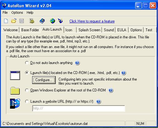Select Launch file(s) located on the CD-ROM
Image resolution: width=158 pixels, height=128 pixels.
click(73, 73)
